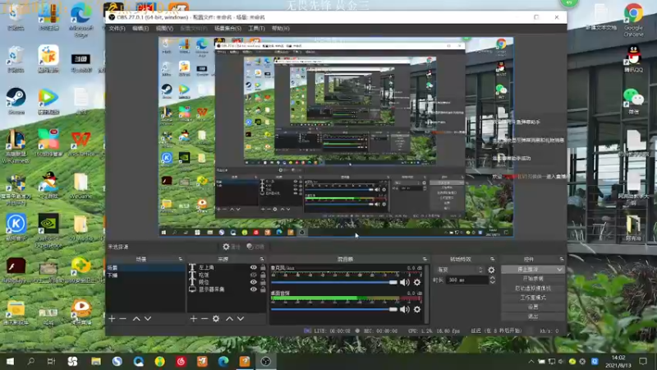Pop out the Audio Mixer dock panel

[425, 259]
